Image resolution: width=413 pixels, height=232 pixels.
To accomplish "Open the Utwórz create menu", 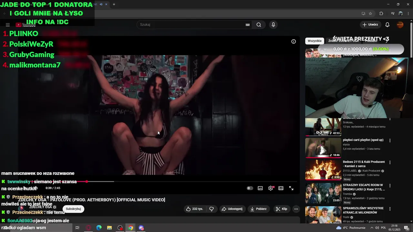I will [x=370, y=24].
